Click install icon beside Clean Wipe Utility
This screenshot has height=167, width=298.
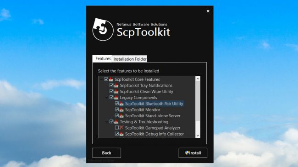coord(116,91)
